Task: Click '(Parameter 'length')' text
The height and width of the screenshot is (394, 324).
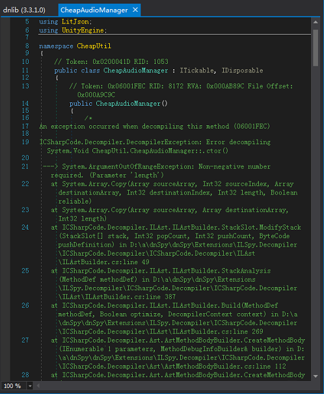Action: click(126, 175)
